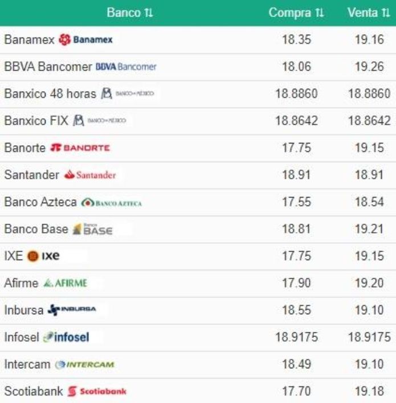Click Banamex venta value 19.16
This screenshot has width=396, height=403.
(369, 40)
